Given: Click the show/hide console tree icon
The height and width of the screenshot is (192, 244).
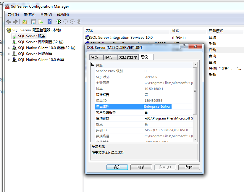Looking at the screenshot, I should click(x=25, y=22).
